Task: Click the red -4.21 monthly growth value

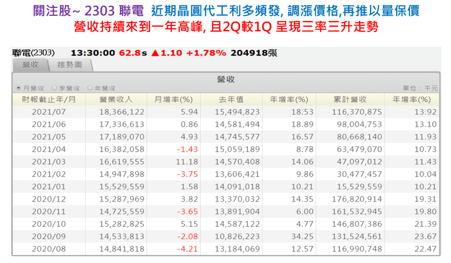Action: 187,249
